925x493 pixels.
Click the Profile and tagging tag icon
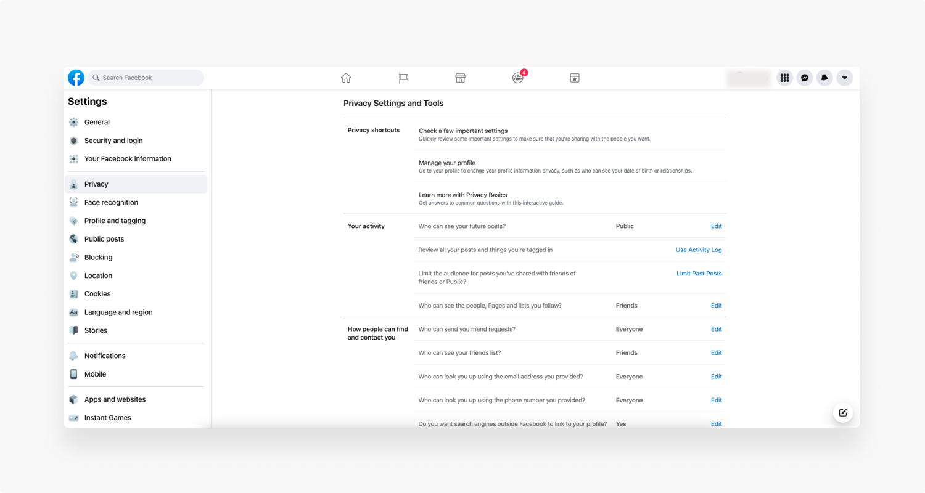(x=74, y=221)
